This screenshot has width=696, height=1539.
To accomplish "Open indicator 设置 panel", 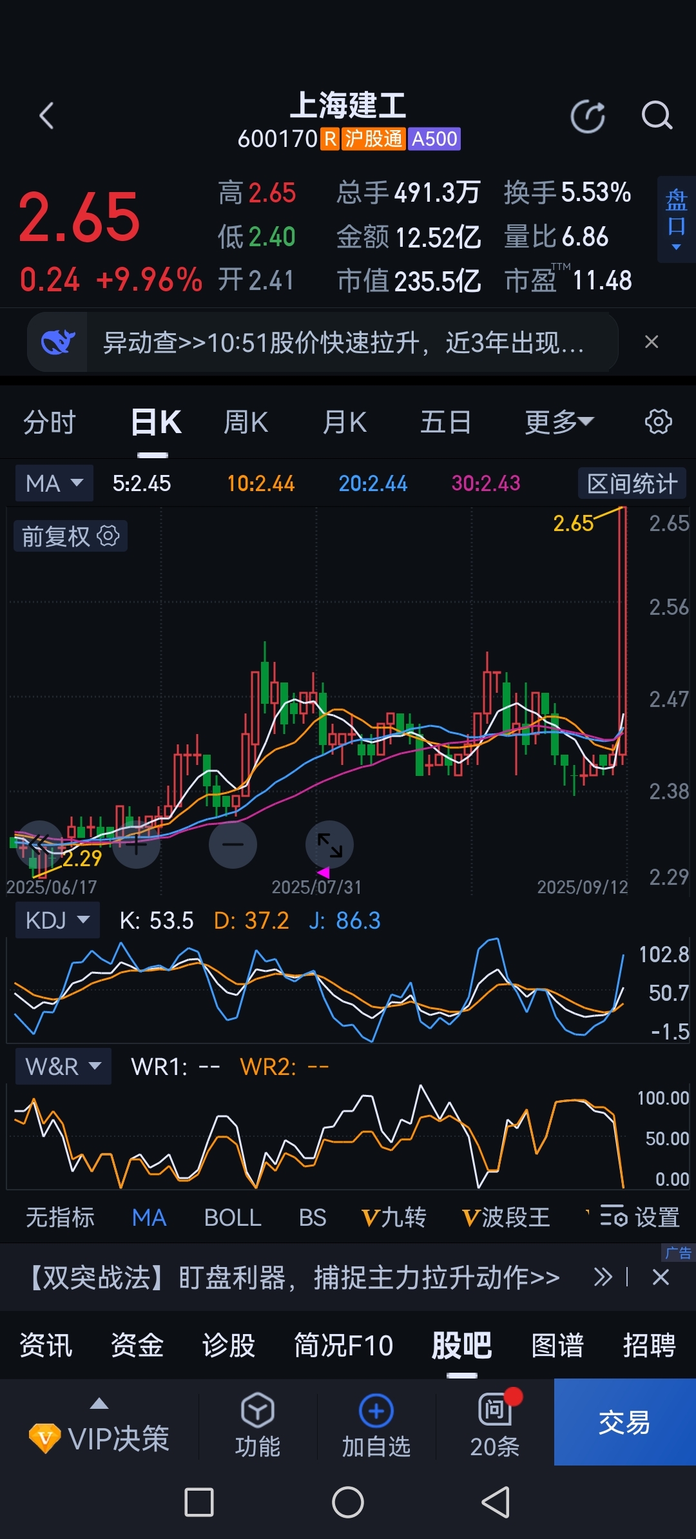I will tap(640, 1217).
